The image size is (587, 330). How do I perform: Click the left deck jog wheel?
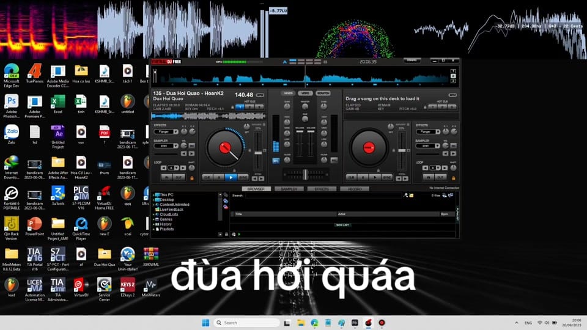[225, 148]
